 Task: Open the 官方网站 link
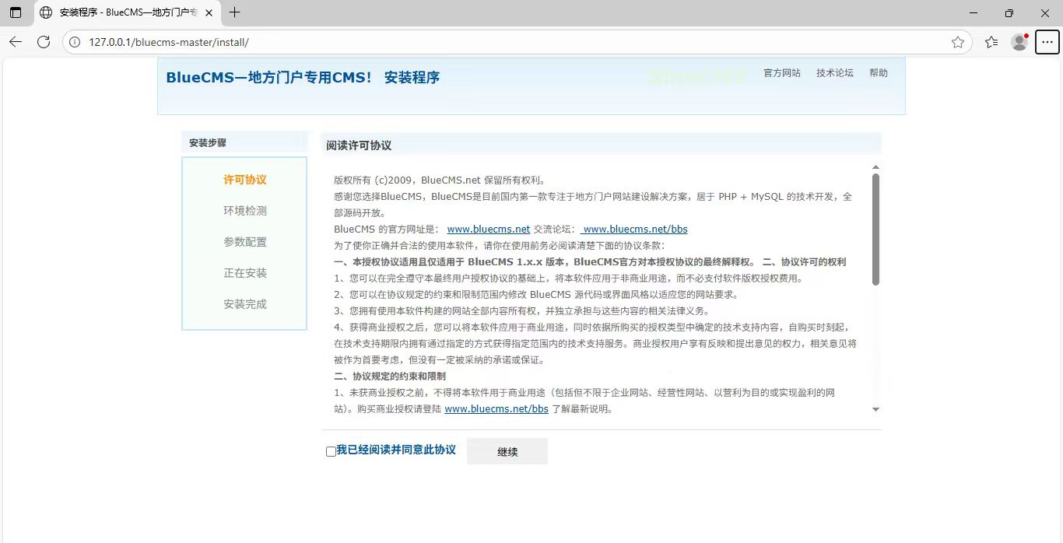pos(782,73)
